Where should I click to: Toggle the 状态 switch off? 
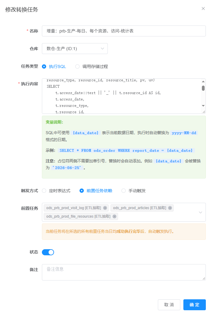click(x=48, y=252)
